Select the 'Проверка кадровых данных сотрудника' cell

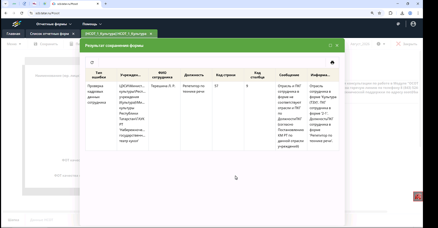tap(101, 116)
